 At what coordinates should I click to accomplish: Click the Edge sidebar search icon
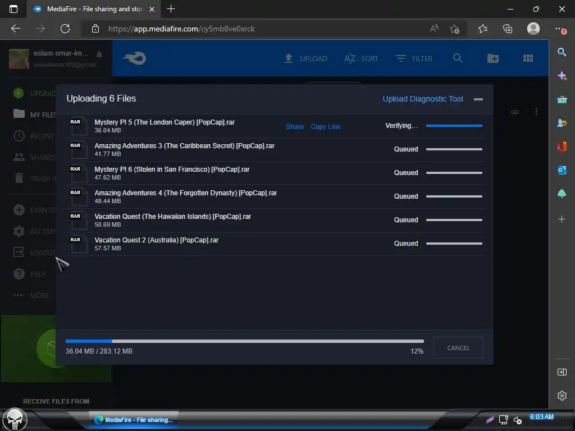[562, 52]
